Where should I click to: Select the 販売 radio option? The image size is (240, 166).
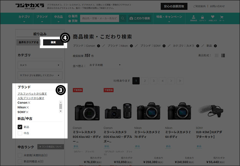70,16
